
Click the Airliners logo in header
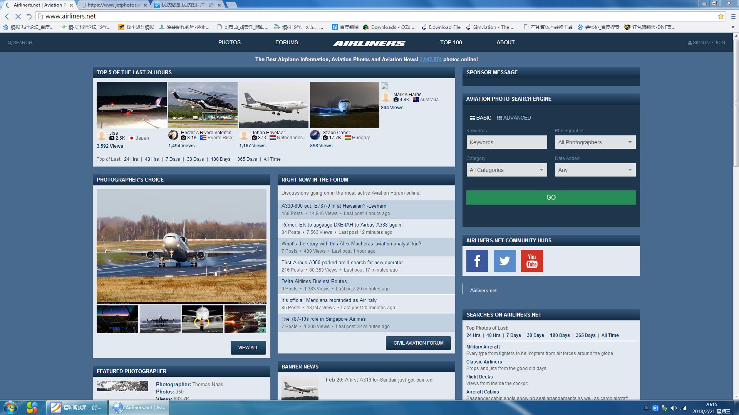pos(369,43)
